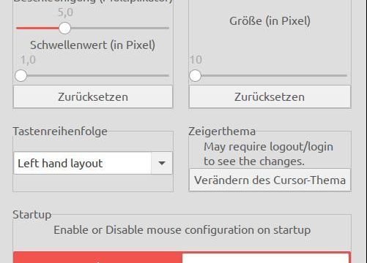Click Verändern des Cursor-Thema button
367x263 pixels.
pos(270,180)
